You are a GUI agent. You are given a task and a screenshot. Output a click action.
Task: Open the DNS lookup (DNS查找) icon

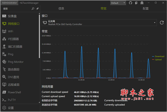[4, 77]
